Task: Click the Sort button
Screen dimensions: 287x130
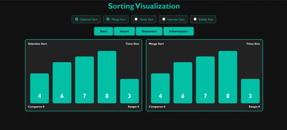Action: click(104, 31)
